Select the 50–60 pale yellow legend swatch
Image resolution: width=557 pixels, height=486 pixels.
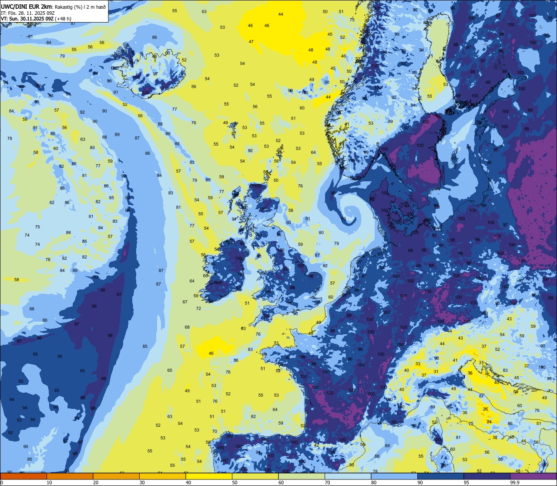point(255,476)
